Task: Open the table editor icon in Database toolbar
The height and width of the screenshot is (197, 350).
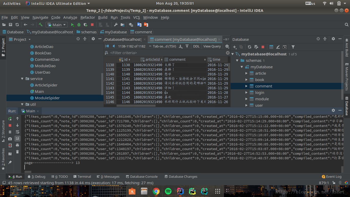Action: tap(271, 47)
